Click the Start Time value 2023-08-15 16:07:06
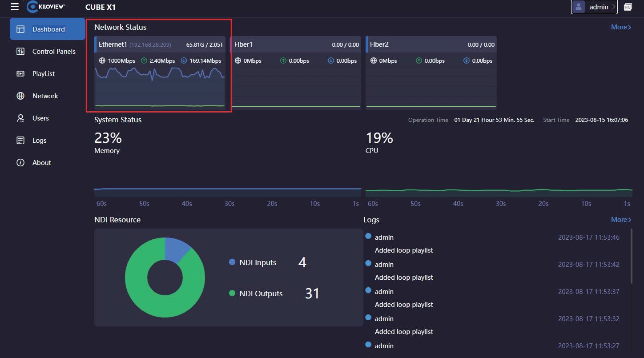644x358 pixels. (602, 120)
